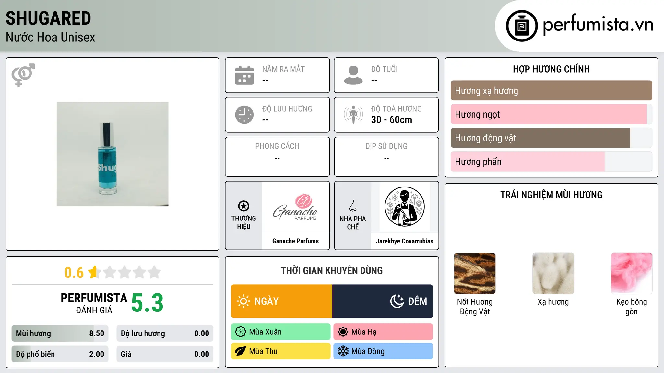Click the gold star rating icon
This screenshot has height=373, width=664.
[x=94, y=272]
